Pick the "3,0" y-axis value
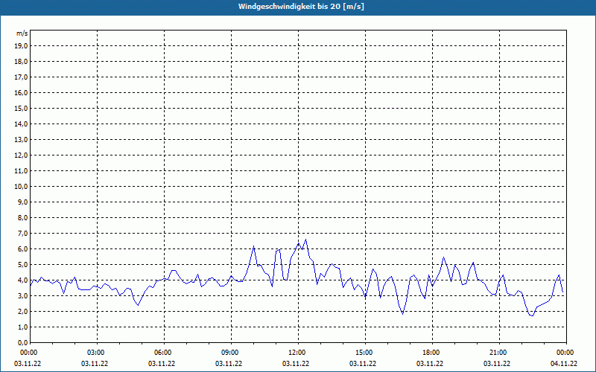The width and height of the screenshot is (596, 372). coord(22,295)
